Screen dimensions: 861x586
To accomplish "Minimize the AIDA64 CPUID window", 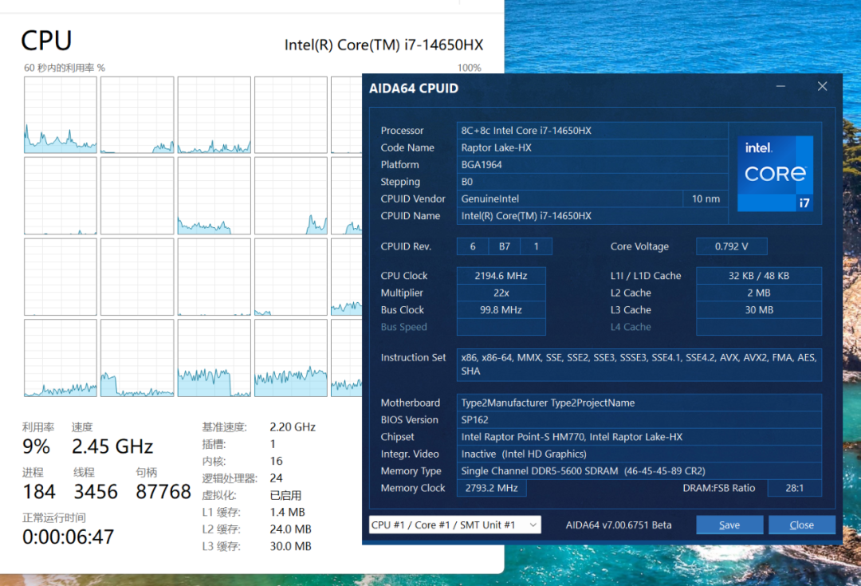I will [780, 87].
